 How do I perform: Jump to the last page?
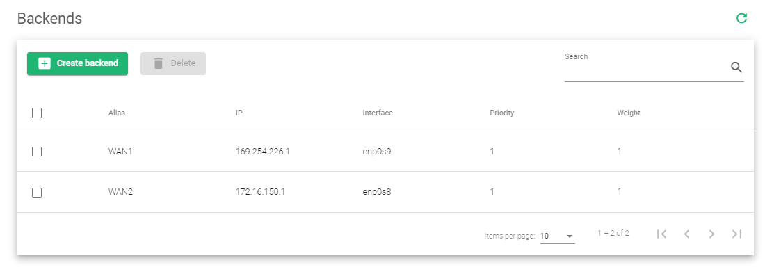pyautogui.click(x=736, y=234)
